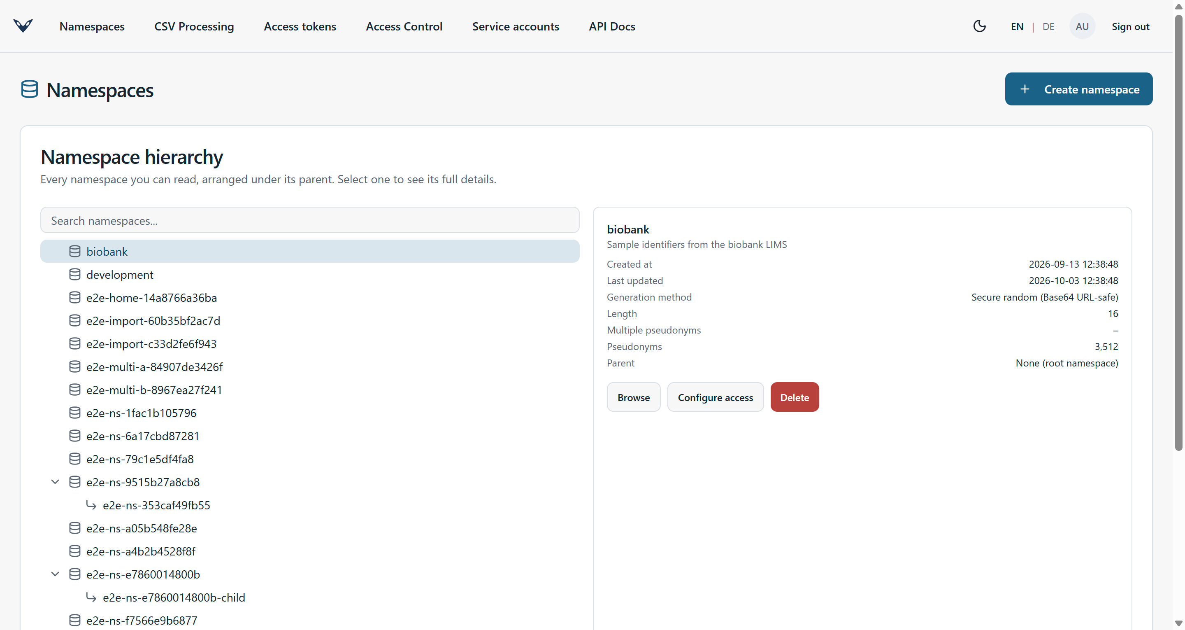Image resolution: width=1185 pixels, height=630 pixels.
Task: Click the Sign out link
Action: [1130, 27]
